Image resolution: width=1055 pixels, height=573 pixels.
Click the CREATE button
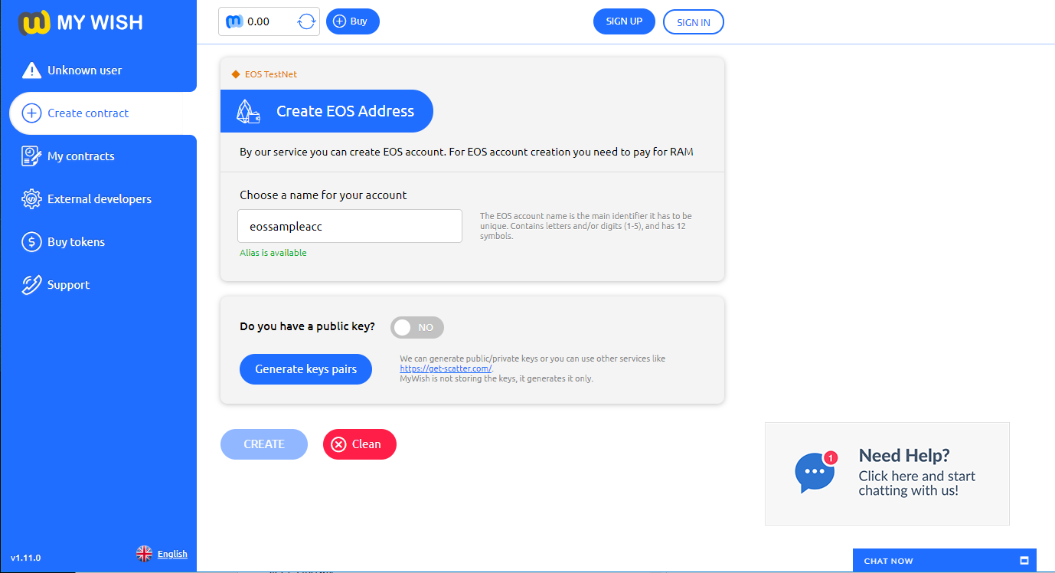pyautogui.click(x=264, y=444)
